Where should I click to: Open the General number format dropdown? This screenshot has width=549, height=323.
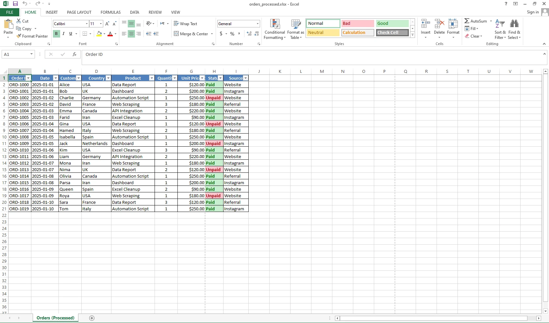[x=258, y=24]
